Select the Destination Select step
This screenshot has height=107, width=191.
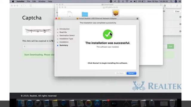(x=67, y=35)
